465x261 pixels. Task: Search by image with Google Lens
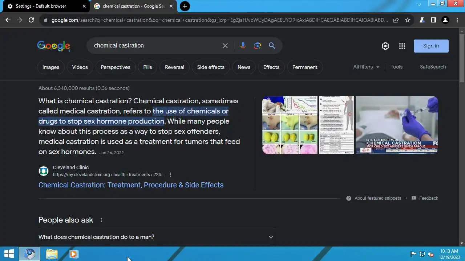pyautogui.click(x=258, y=46)
